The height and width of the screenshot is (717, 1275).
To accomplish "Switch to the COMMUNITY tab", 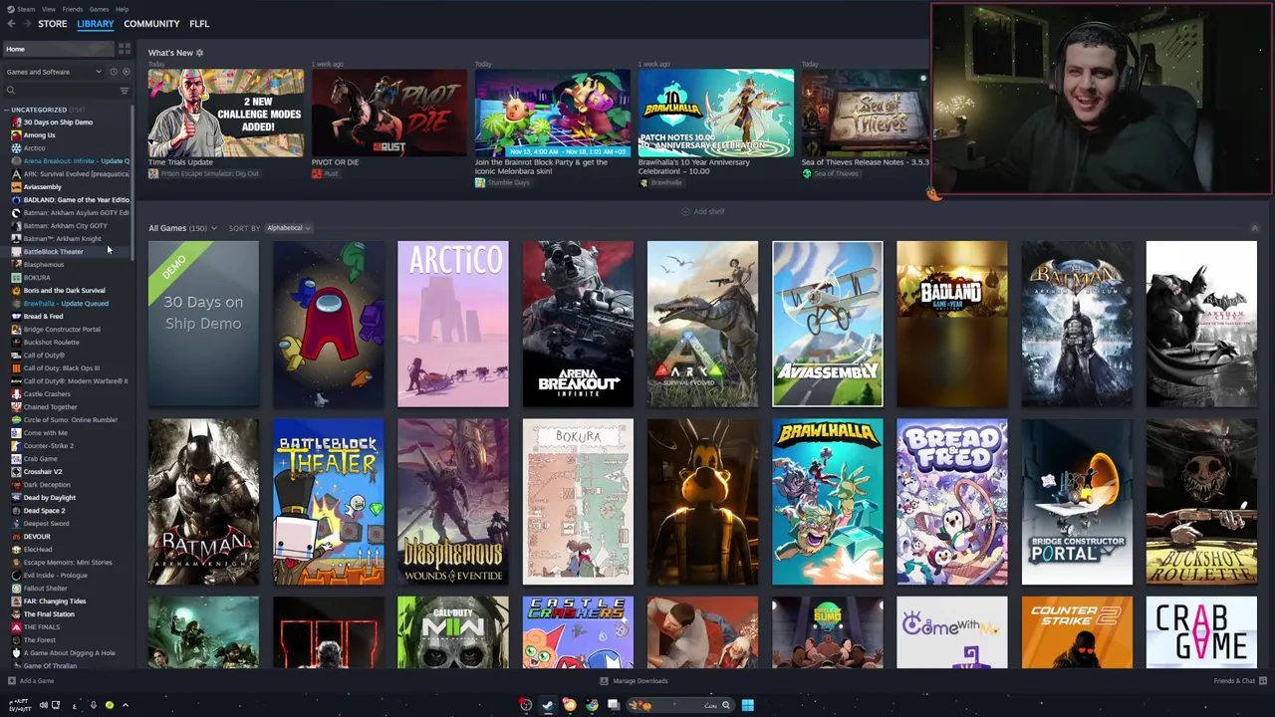I will click(x=151, y=24).
